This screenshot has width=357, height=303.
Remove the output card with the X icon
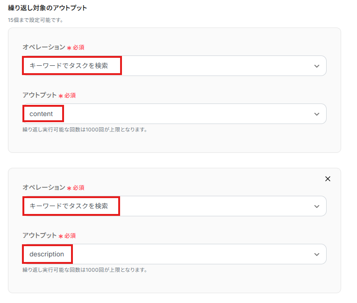[x=328, y=179]
